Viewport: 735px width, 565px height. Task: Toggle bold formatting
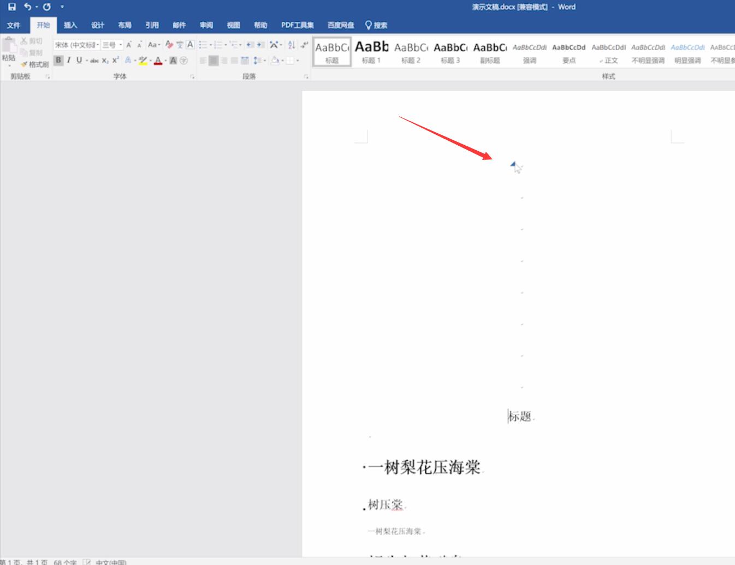(58, 60)
